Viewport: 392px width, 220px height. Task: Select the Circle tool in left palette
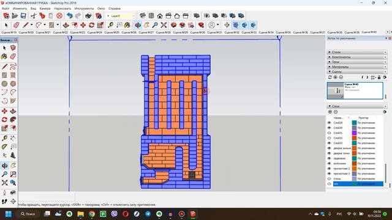[x=4, y=84]
